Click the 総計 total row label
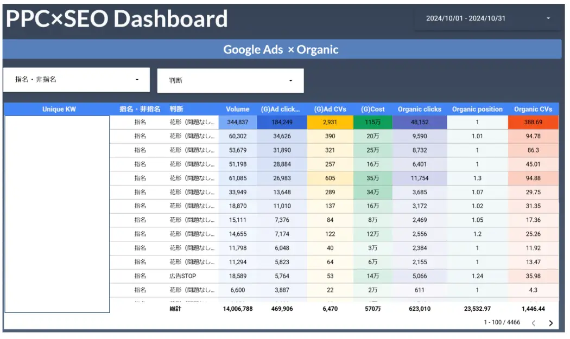The image size is (570, 339). tap(175, 309)
